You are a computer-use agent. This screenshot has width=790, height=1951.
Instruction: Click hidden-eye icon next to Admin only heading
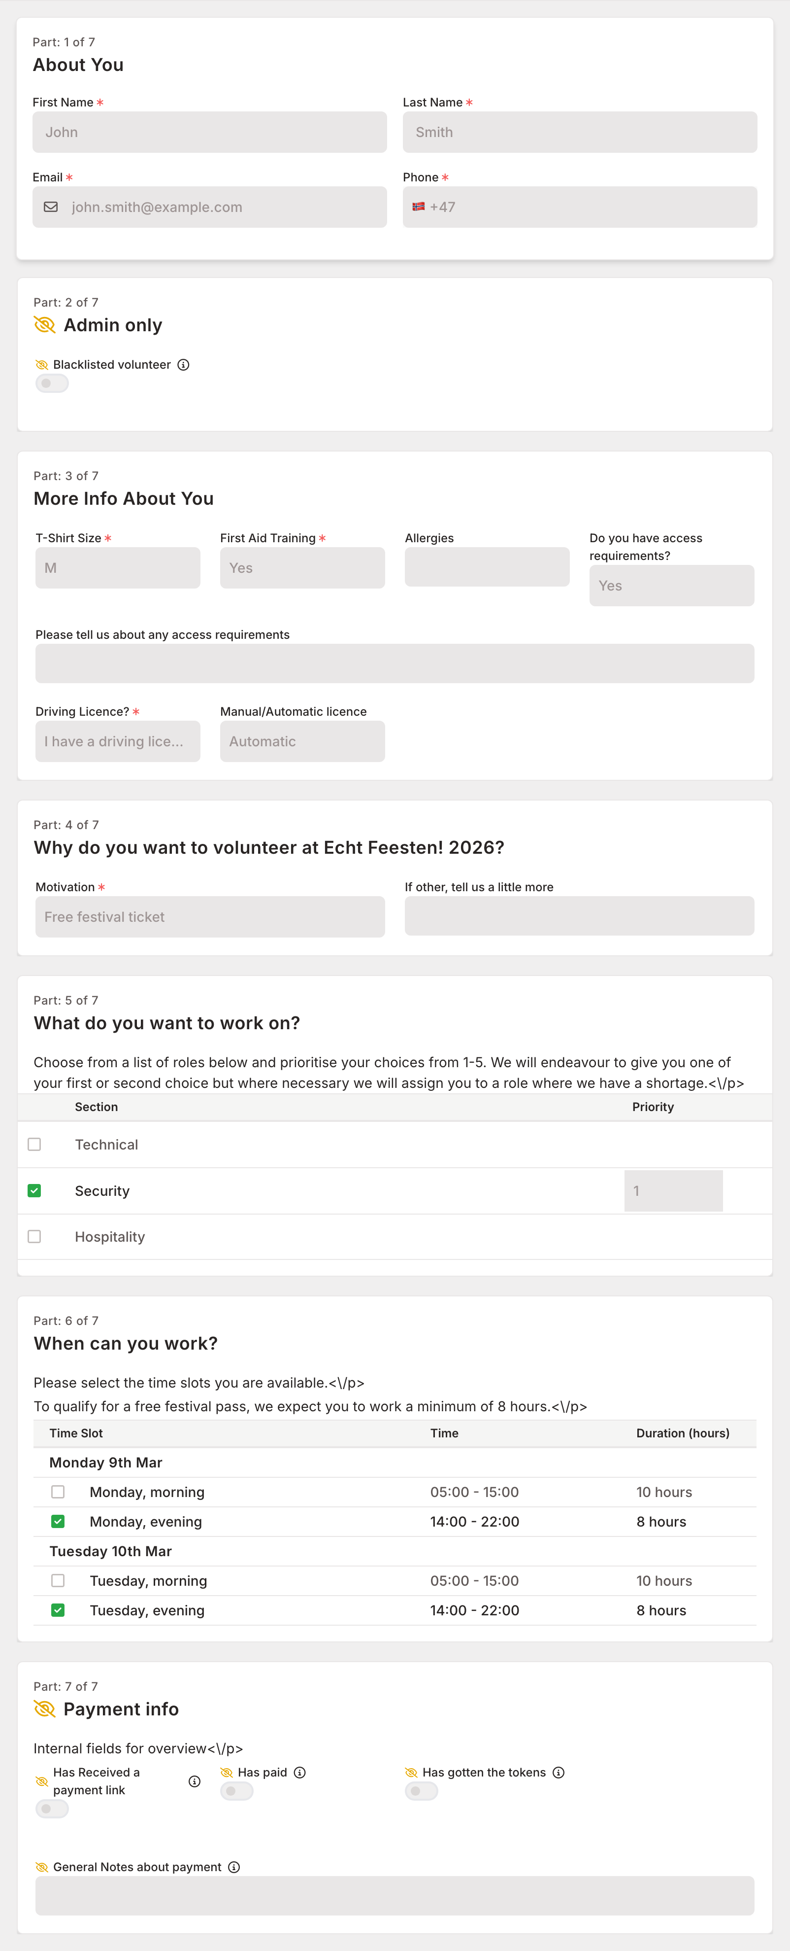point(45,325)
